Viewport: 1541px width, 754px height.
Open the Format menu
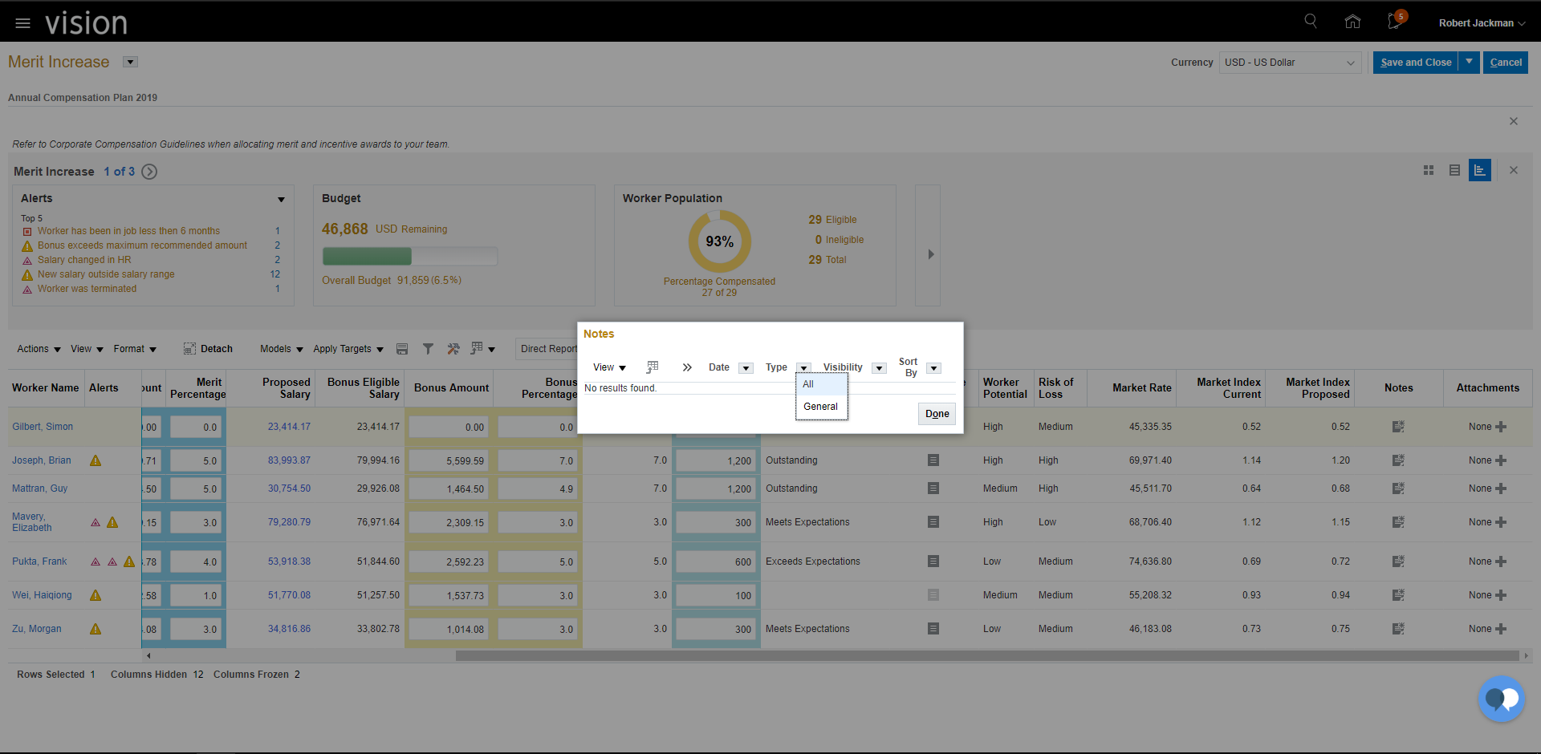(x=135, y=349)
